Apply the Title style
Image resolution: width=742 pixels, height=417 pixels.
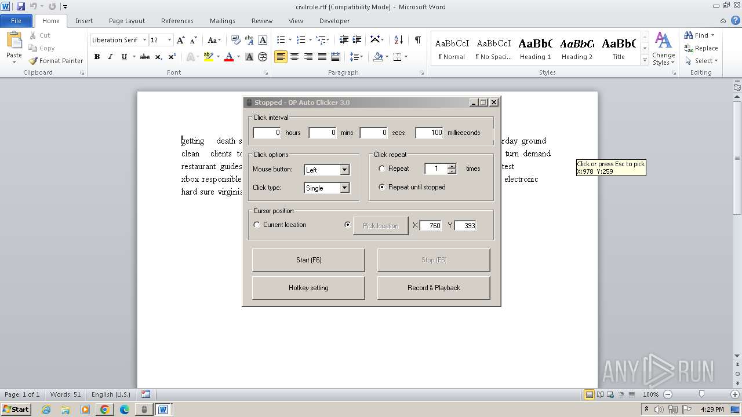coord(619,48)
